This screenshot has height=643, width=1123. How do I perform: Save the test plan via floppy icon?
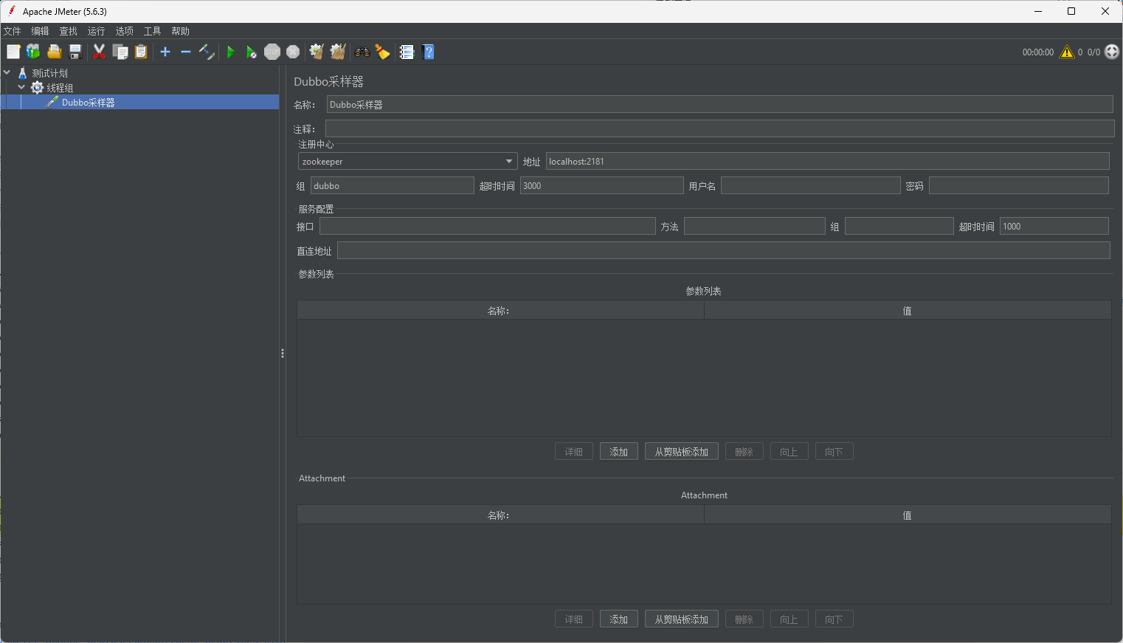(75, 52)
